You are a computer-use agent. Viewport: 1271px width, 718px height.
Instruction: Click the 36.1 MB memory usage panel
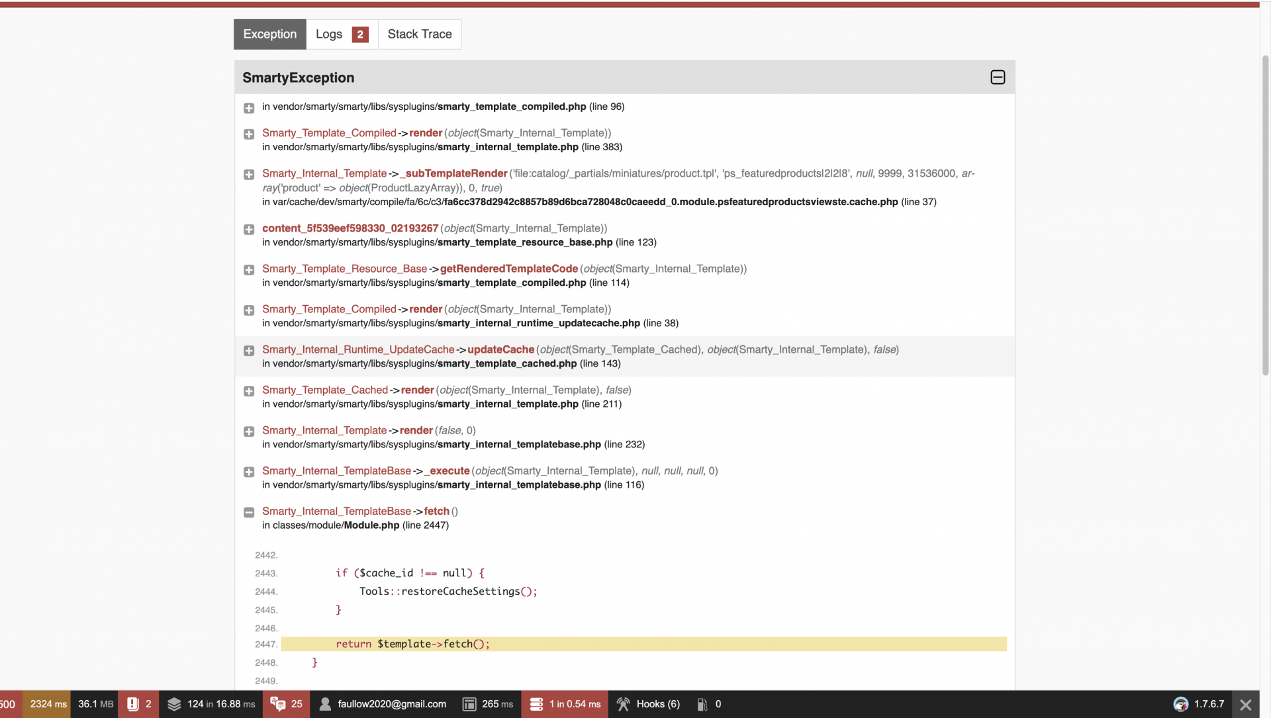point(95,704)
